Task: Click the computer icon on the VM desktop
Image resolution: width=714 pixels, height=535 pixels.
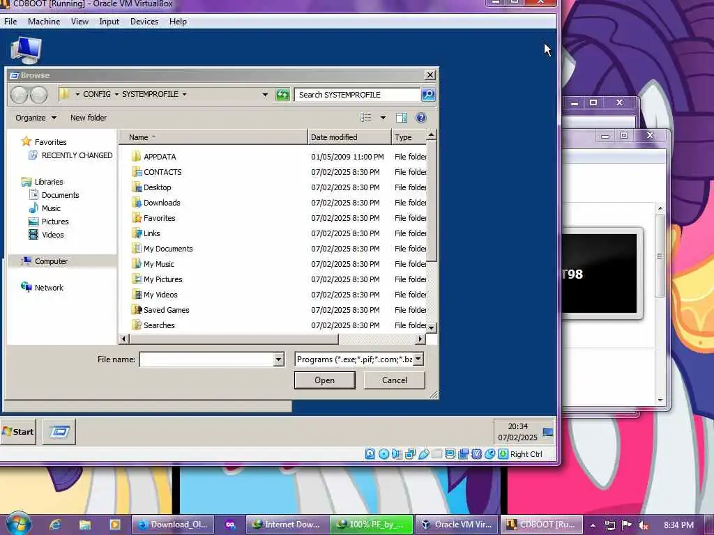Action: [x=26, y=50]
